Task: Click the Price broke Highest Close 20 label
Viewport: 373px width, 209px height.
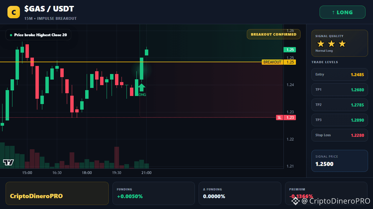Action: coord(38,35)
